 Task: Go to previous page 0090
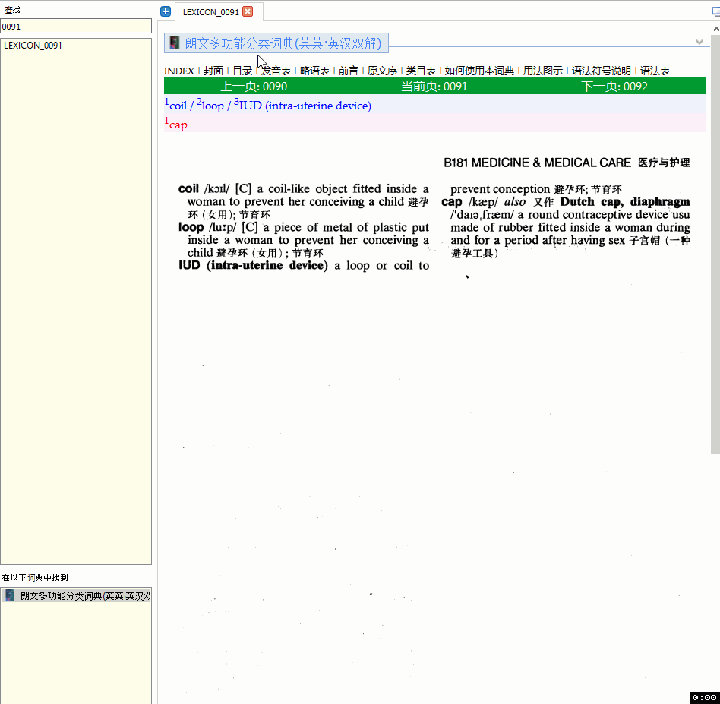tap(254, 87)
